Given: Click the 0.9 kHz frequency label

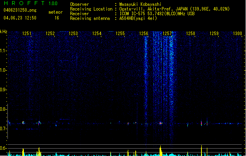Looking at the screenshot, I should pyautogui.click(x=4, y=90).
